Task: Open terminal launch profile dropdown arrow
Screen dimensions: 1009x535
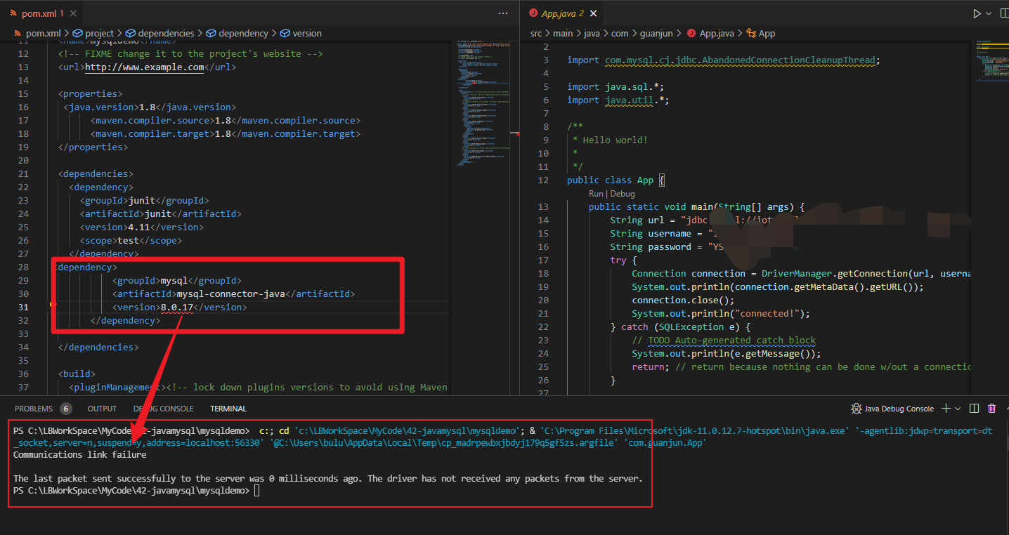Action: point(958,409)
